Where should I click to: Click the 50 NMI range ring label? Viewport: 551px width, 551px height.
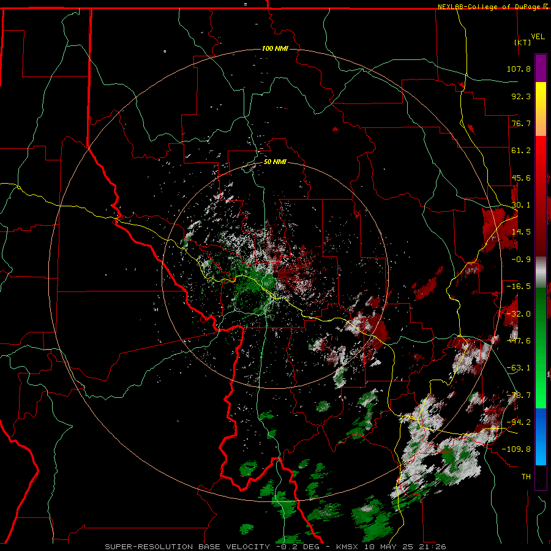[x=275, y=162]
